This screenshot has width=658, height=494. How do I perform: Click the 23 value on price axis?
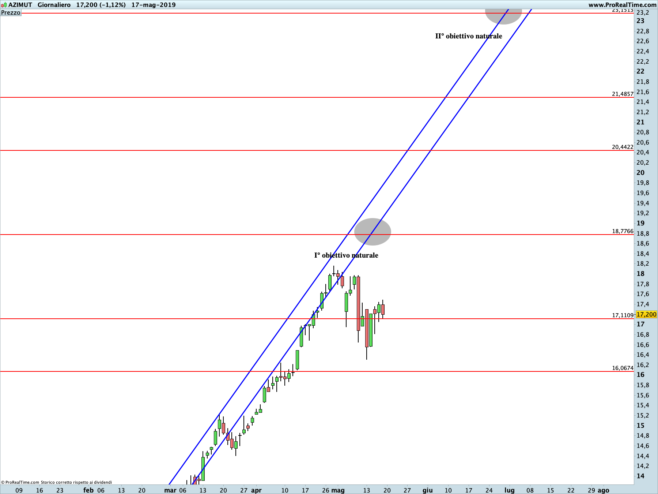pos(640,21)
